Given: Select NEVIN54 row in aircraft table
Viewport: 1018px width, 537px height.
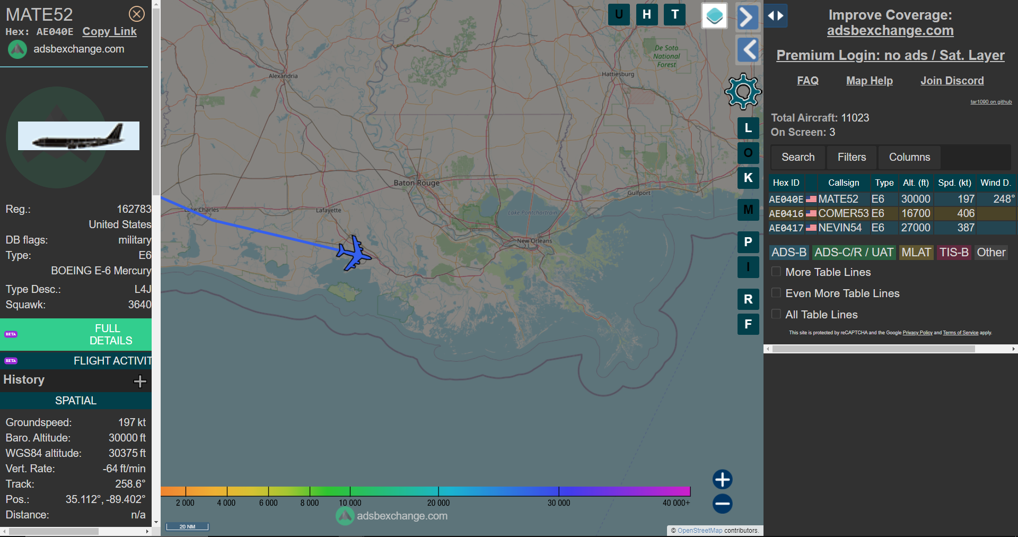Looking at the screenshot, I should click(892, 228).
